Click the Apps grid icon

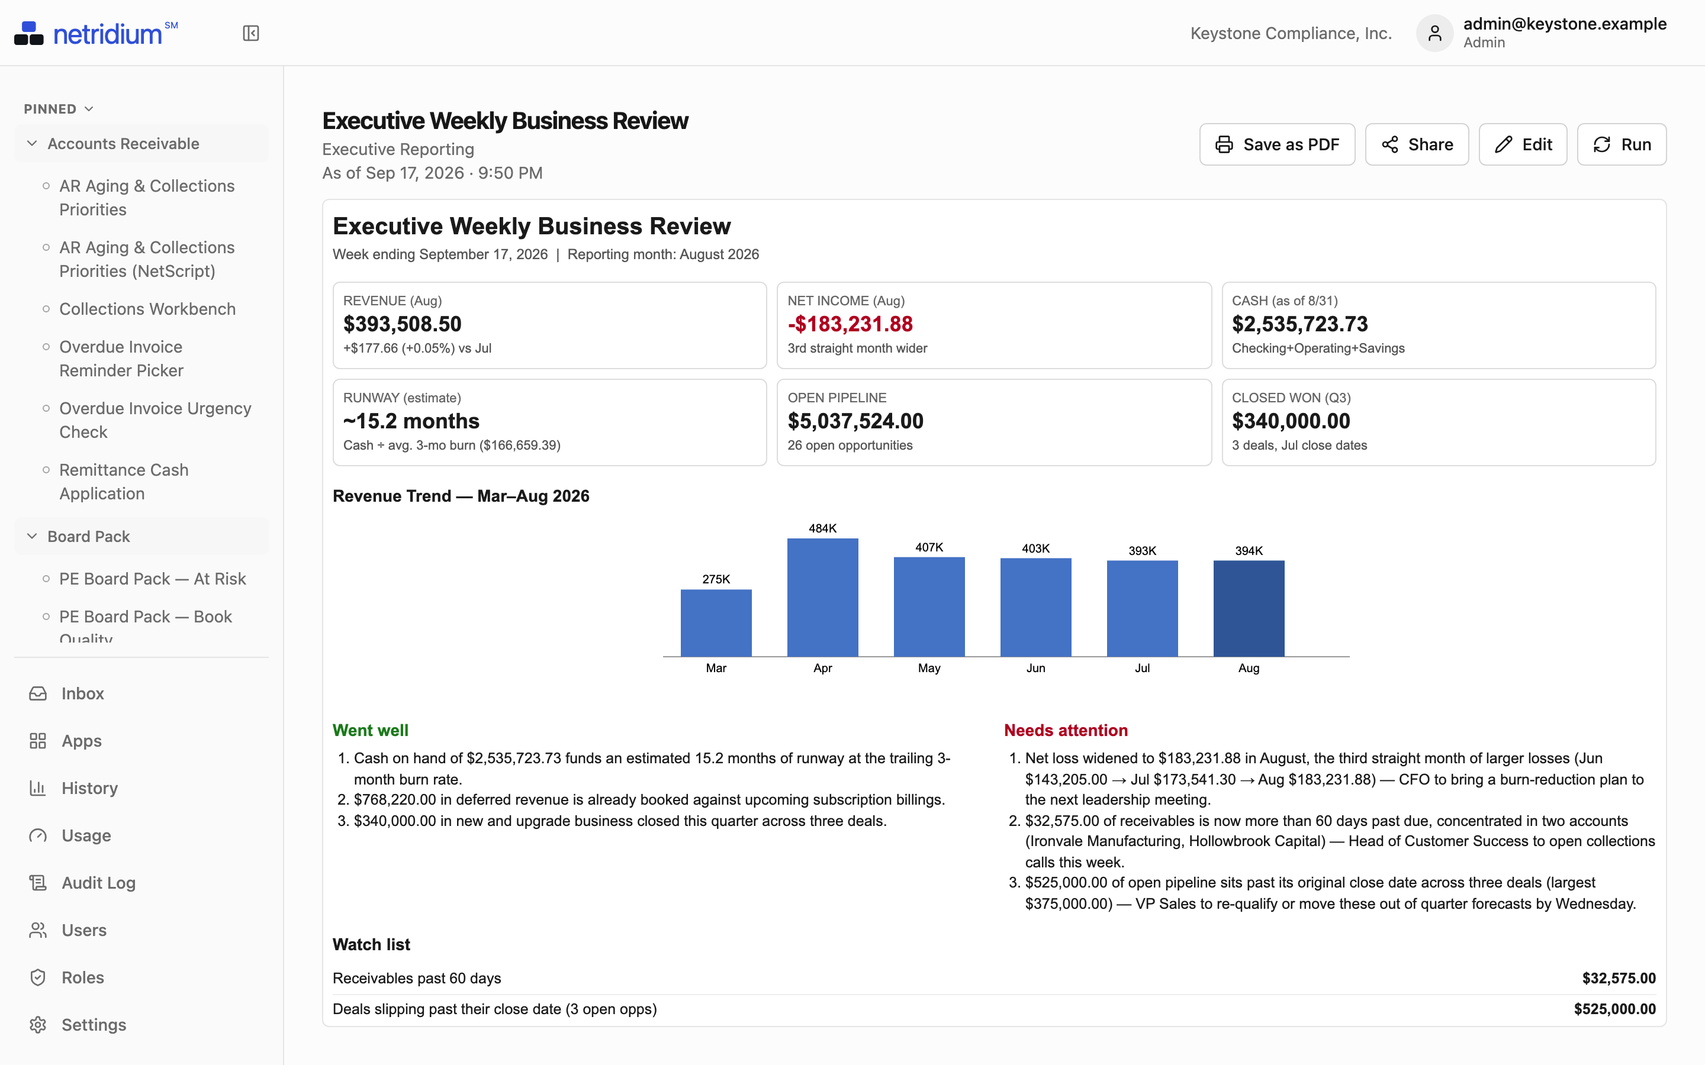tap(38, 741)
